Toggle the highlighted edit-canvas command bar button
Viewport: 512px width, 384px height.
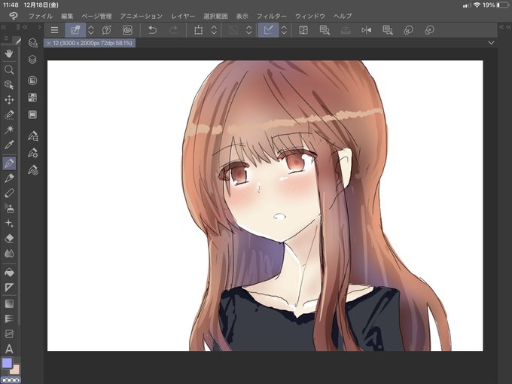point(75,30)
